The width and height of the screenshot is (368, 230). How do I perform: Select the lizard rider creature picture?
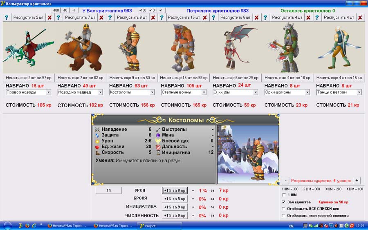(28, 48)
